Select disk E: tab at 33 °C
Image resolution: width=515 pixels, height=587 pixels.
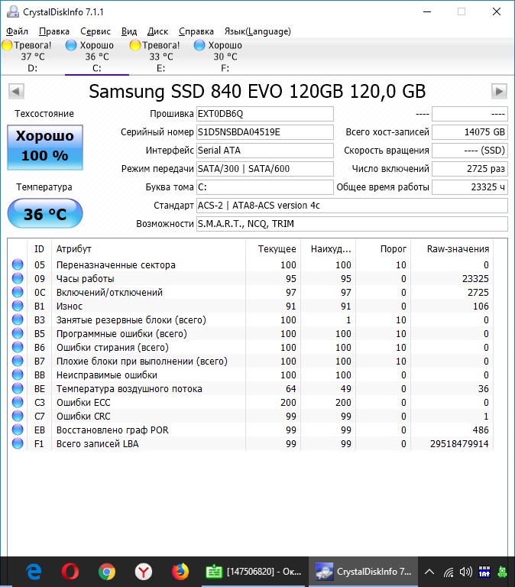(x=161, y=57)
